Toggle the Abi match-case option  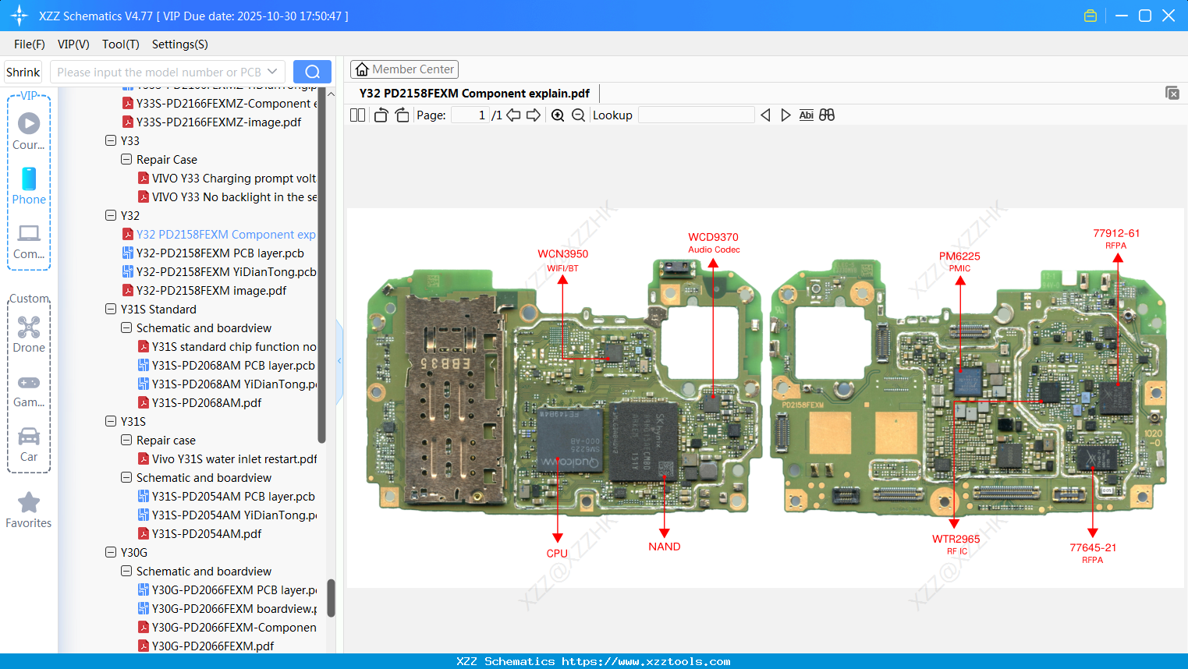[806, 115]
